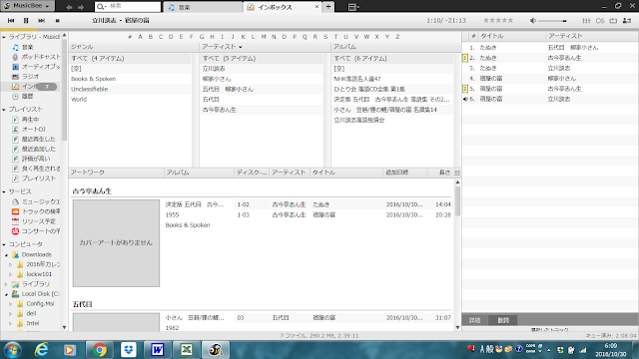Jump to letter M in alphabet bar
Screen dimensions: 639x359
tap(264, 37)
